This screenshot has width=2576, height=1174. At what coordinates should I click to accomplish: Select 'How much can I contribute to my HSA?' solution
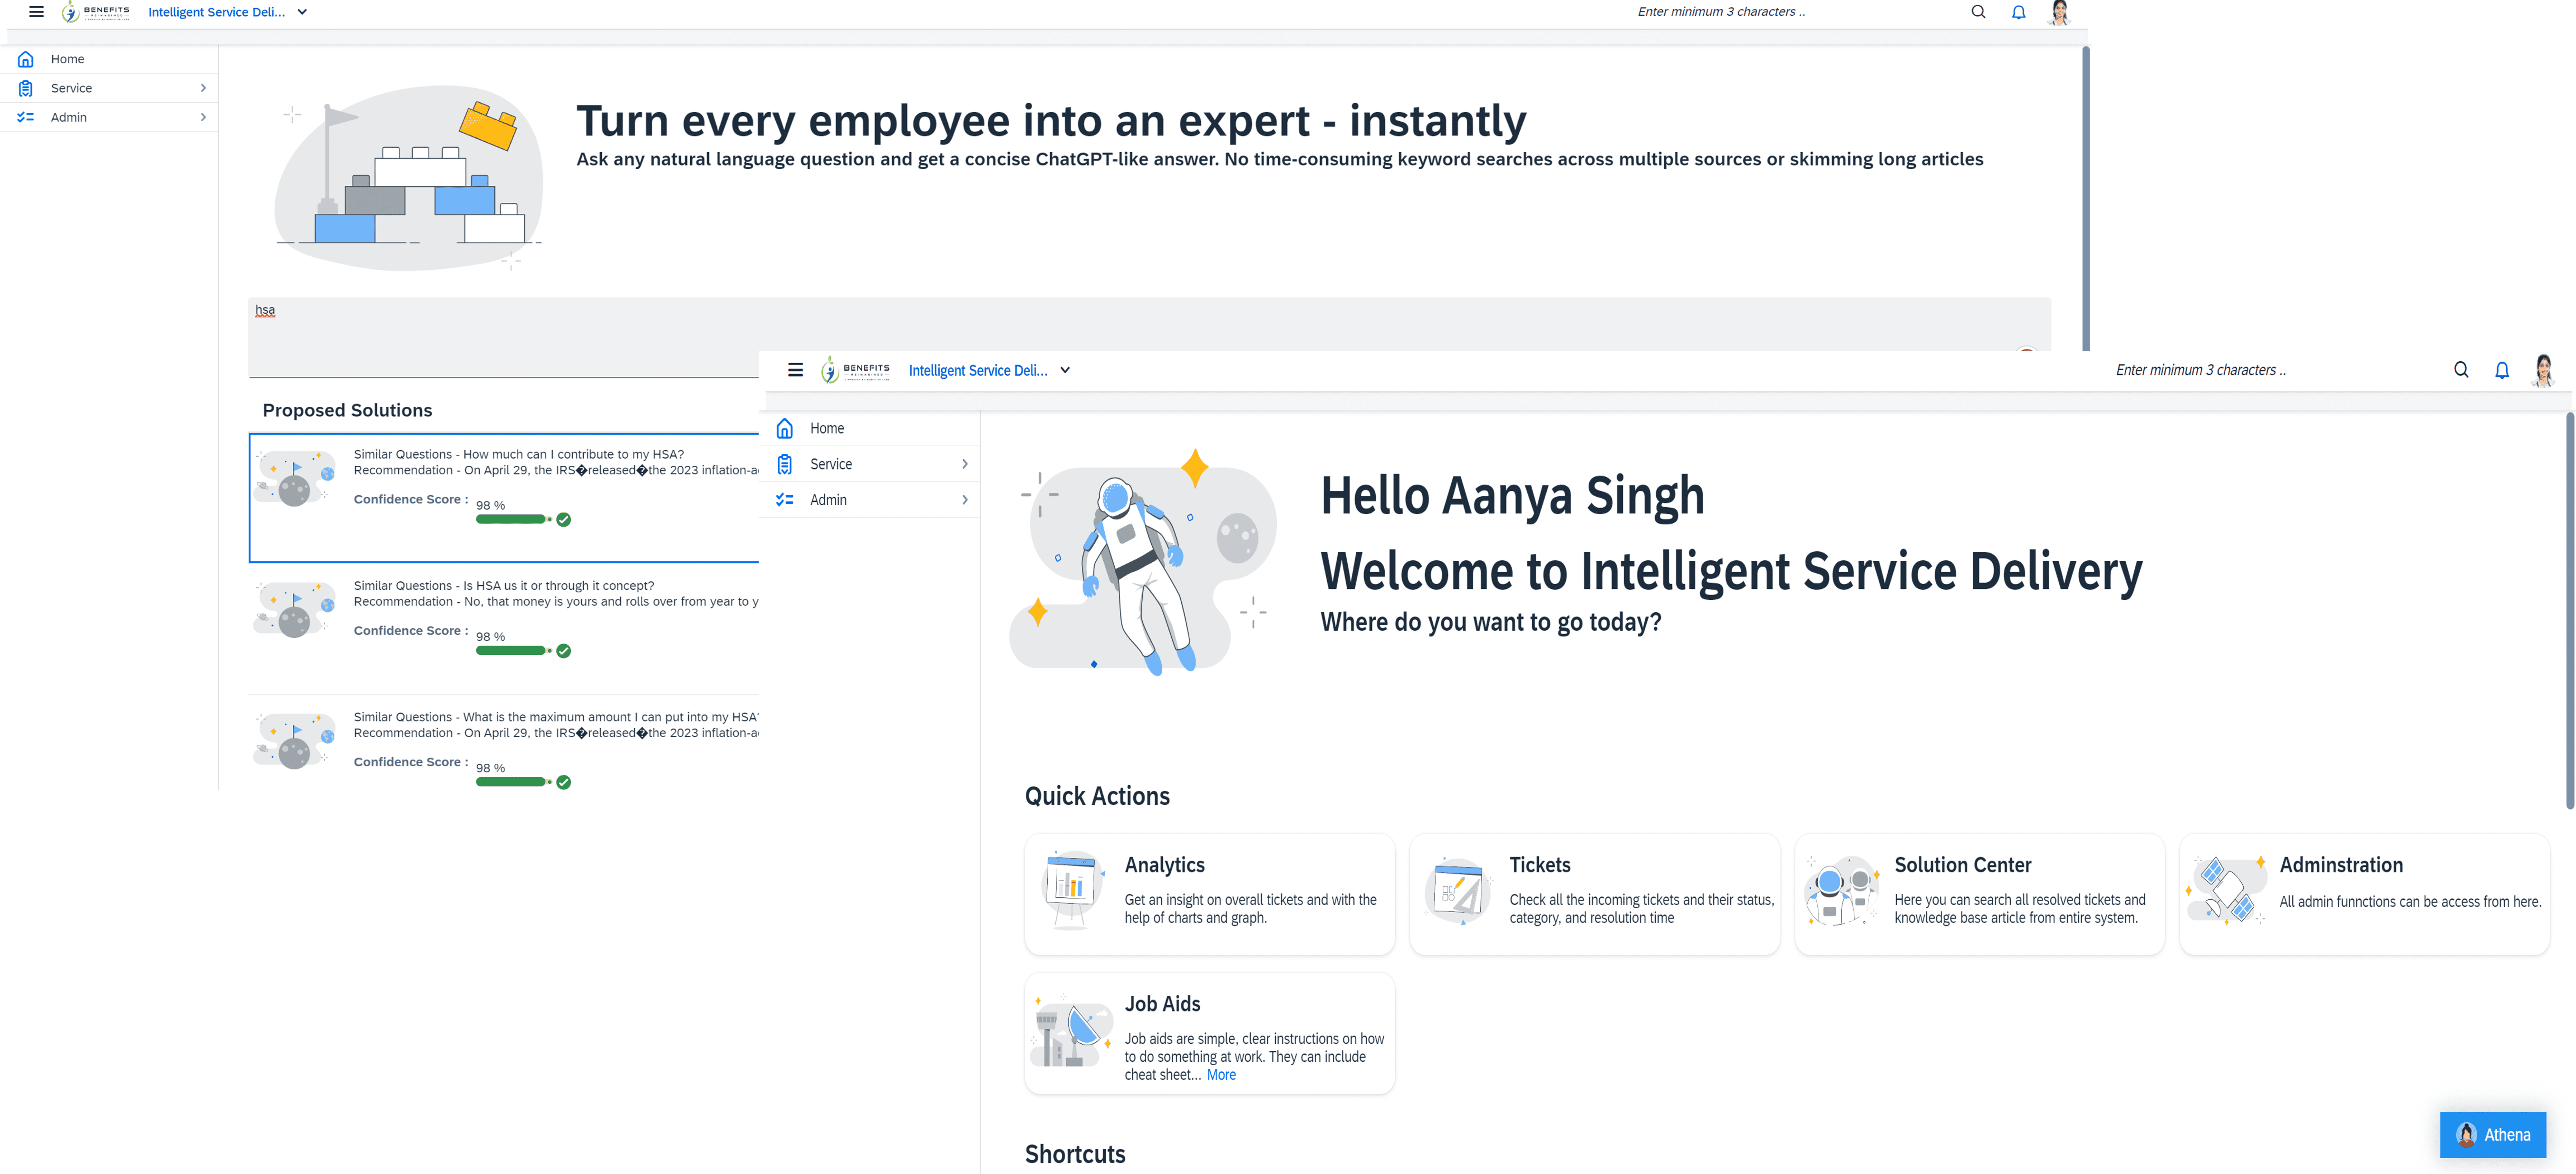pos(504,498)
